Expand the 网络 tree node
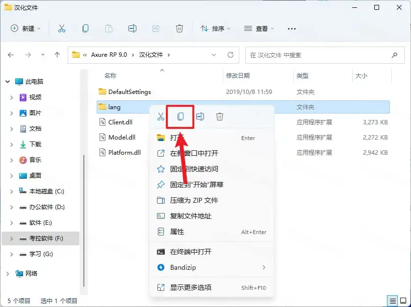Image resolution: width=411 pixels, height=307 pixels. [7, 274]
